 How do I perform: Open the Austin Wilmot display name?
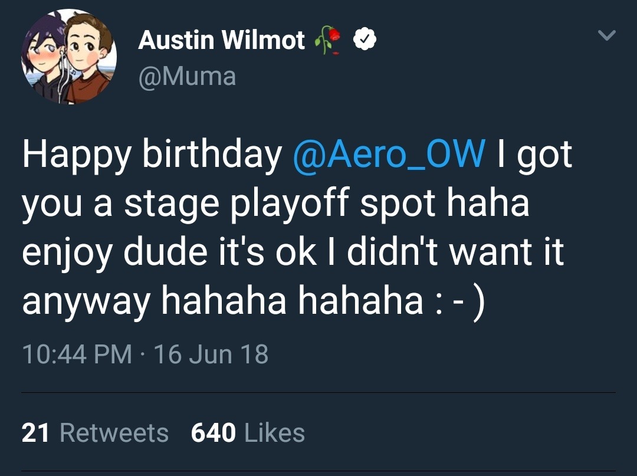tap(221, 40)
